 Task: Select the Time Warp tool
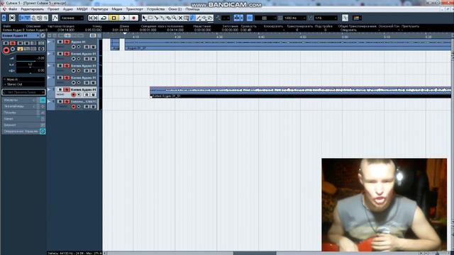click(x=186, y=18)
